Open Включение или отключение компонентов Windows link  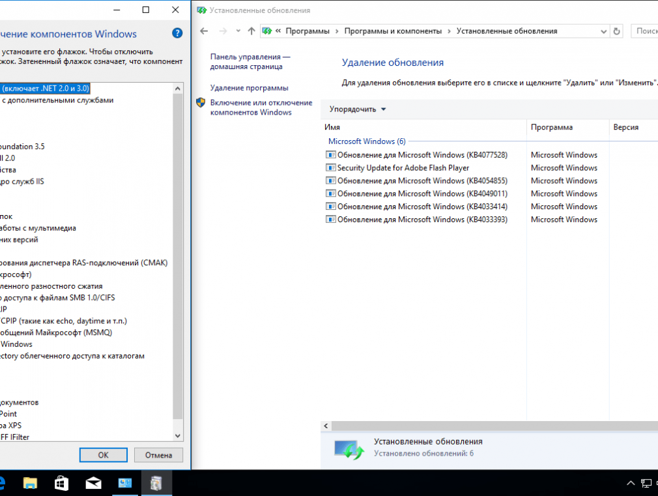261,108
